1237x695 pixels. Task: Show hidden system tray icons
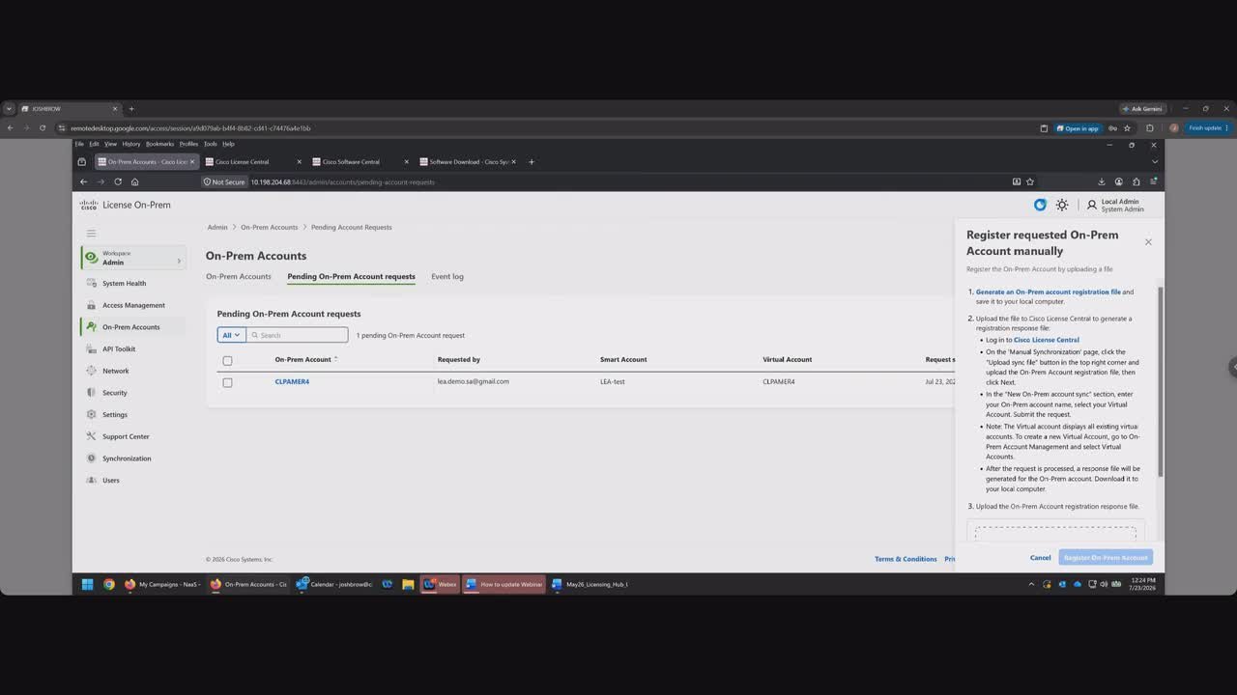1031,584
